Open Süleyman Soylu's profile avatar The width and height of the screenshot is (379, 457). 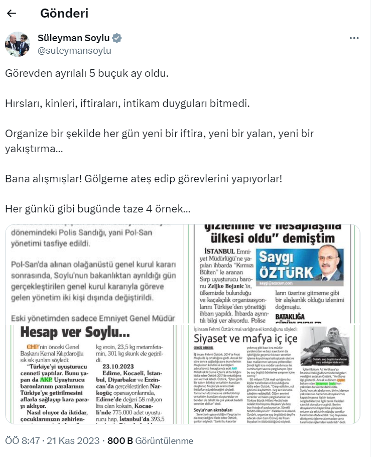coord(18,44)
